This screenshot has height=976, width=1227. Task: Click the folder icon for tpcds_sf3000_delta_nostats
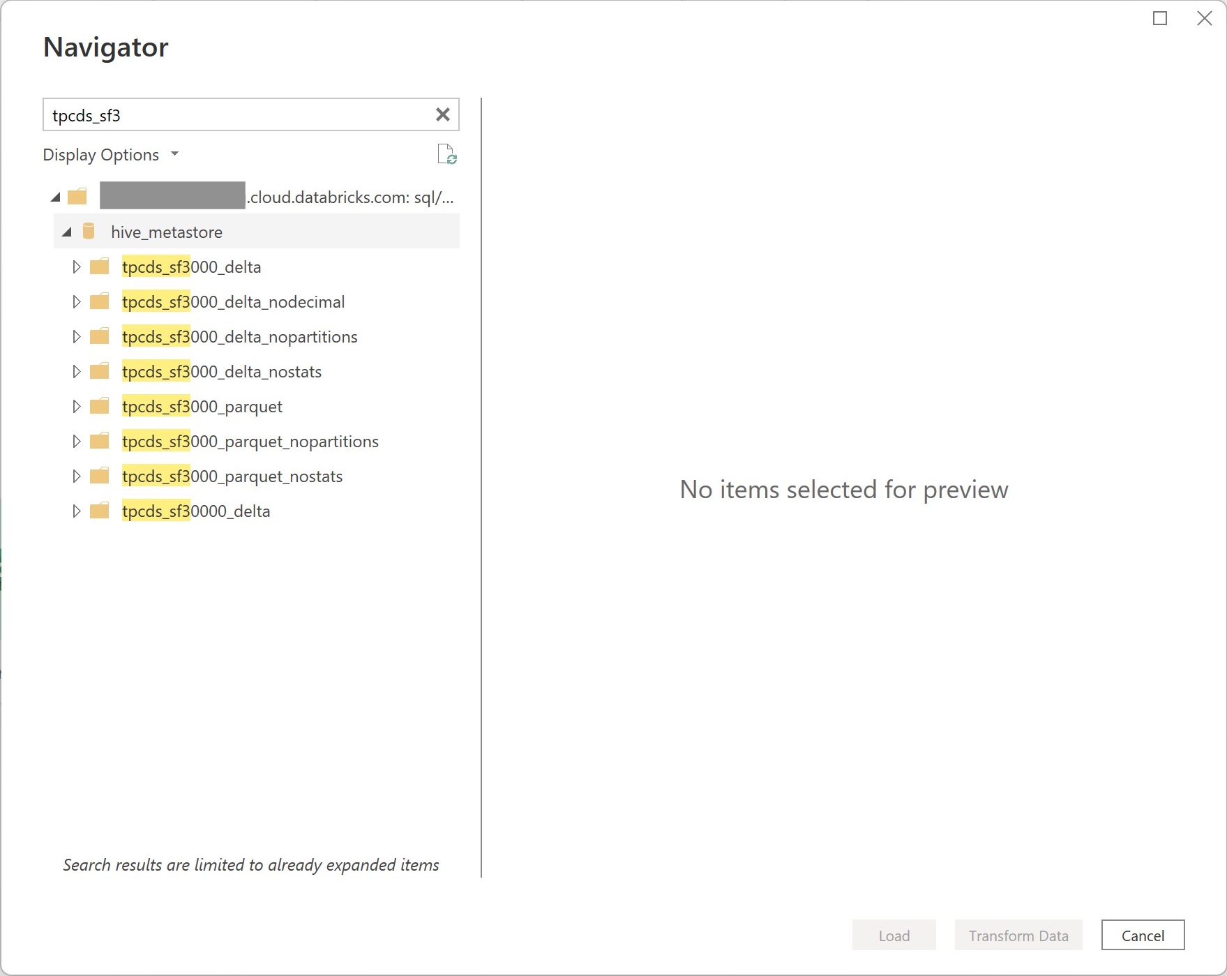point(100,370)
